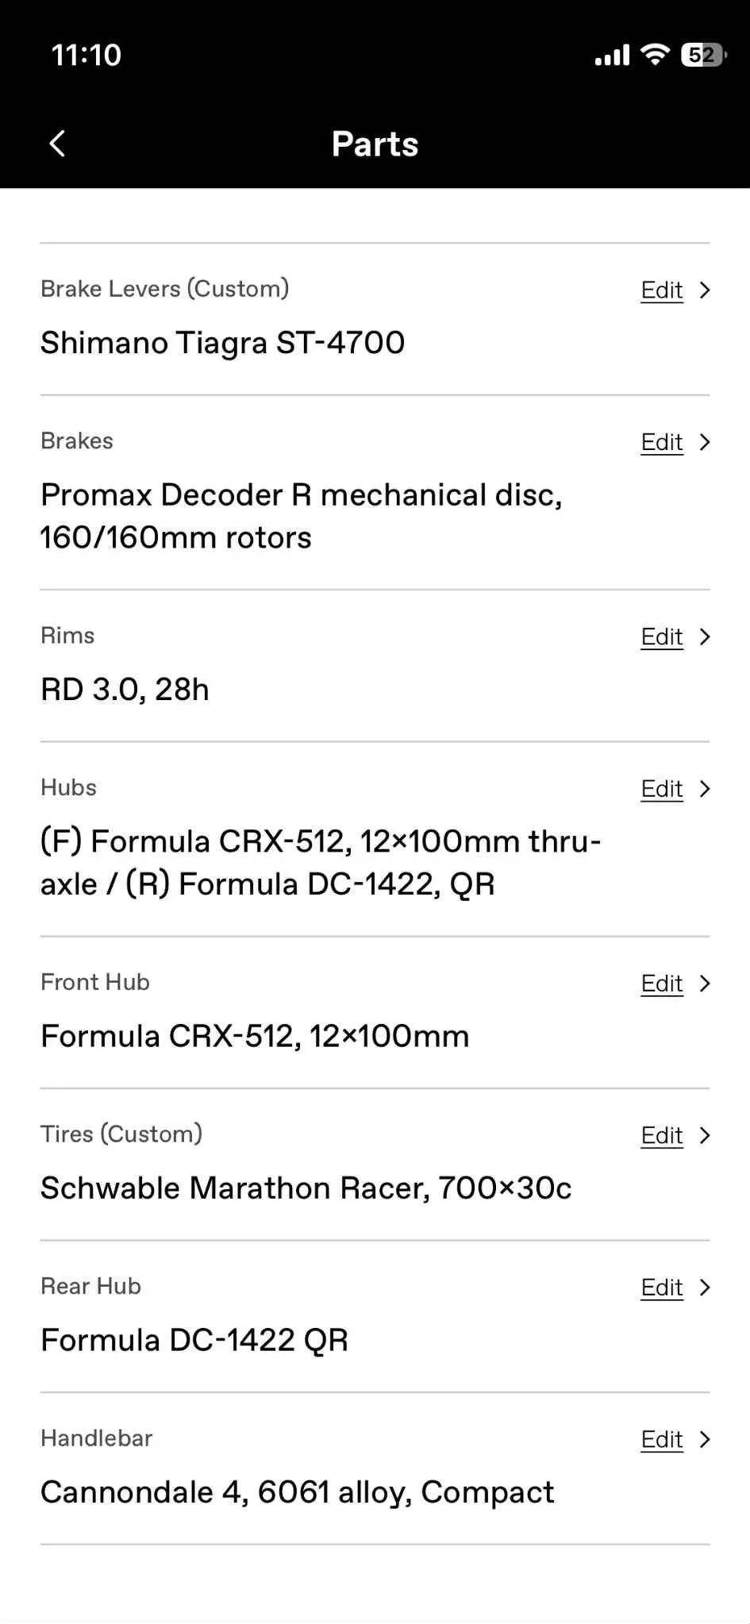
Task: Open Brake Levers chevron arrow
Action: (705, 291)
